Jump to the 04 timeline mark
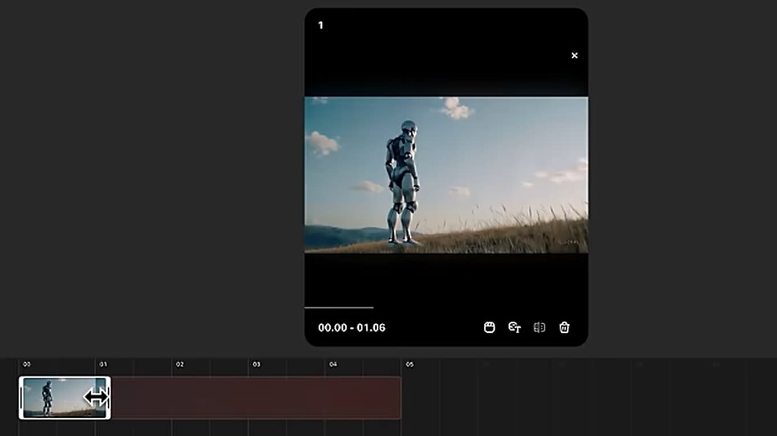This screenshot has height=436, width=777. coord(333,364)
